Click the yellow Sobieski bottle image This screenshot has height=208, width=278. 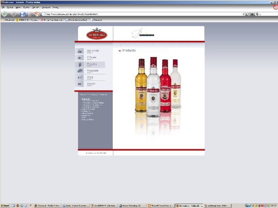pos(141,85)
